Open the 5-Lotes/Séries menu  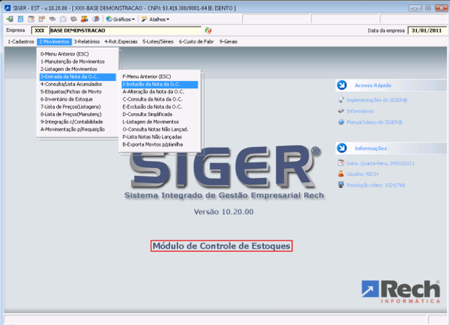pyautogui.click(x=158, y=41)
